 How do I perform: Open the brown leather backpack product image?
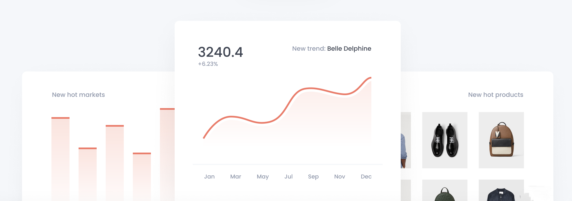coord(501,140)
